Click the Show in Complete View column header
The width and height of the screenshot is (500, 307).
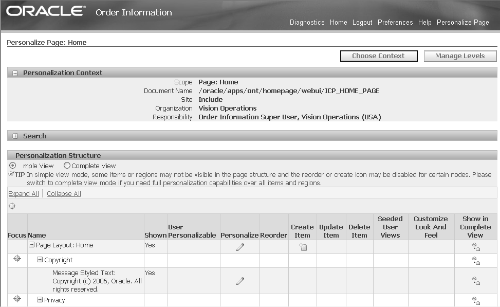[475, 227]
